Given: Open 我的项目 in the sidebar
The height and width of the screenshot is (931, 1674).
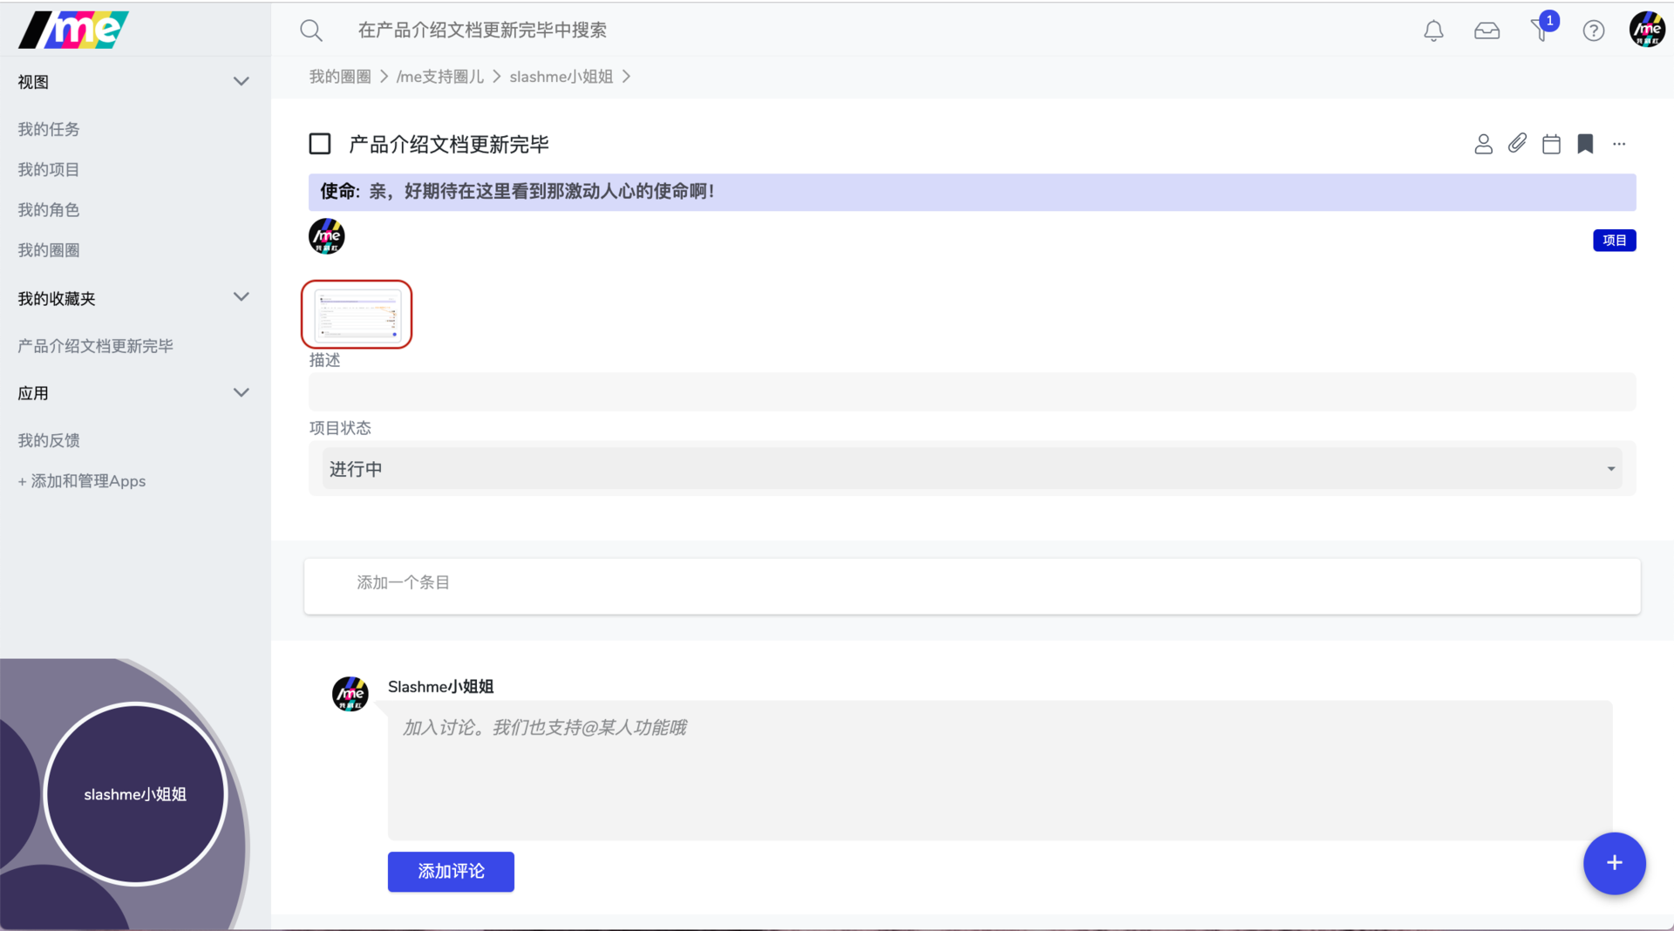Looking at the screenshot, I should tap(49, 169).
